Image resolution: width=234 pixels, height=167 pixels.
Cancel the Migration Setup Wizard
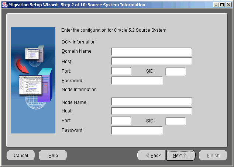(21, 155)
